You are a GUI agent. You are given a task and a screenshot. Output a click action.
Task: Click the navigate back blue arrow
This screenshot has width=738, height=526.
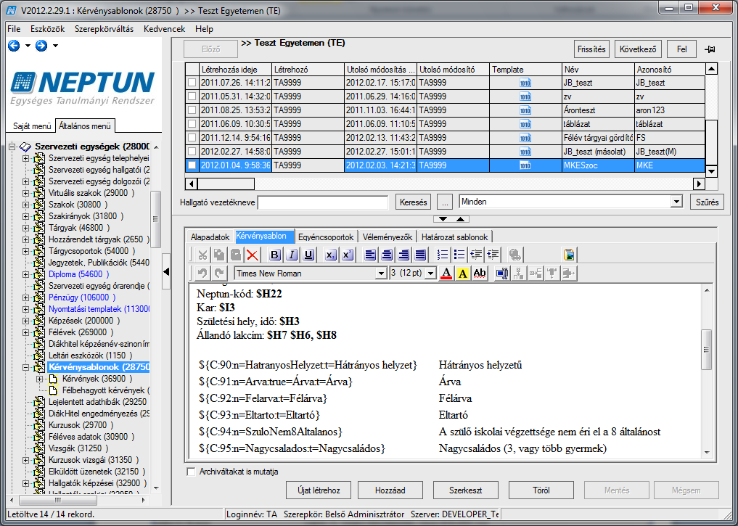coord(14,46)
